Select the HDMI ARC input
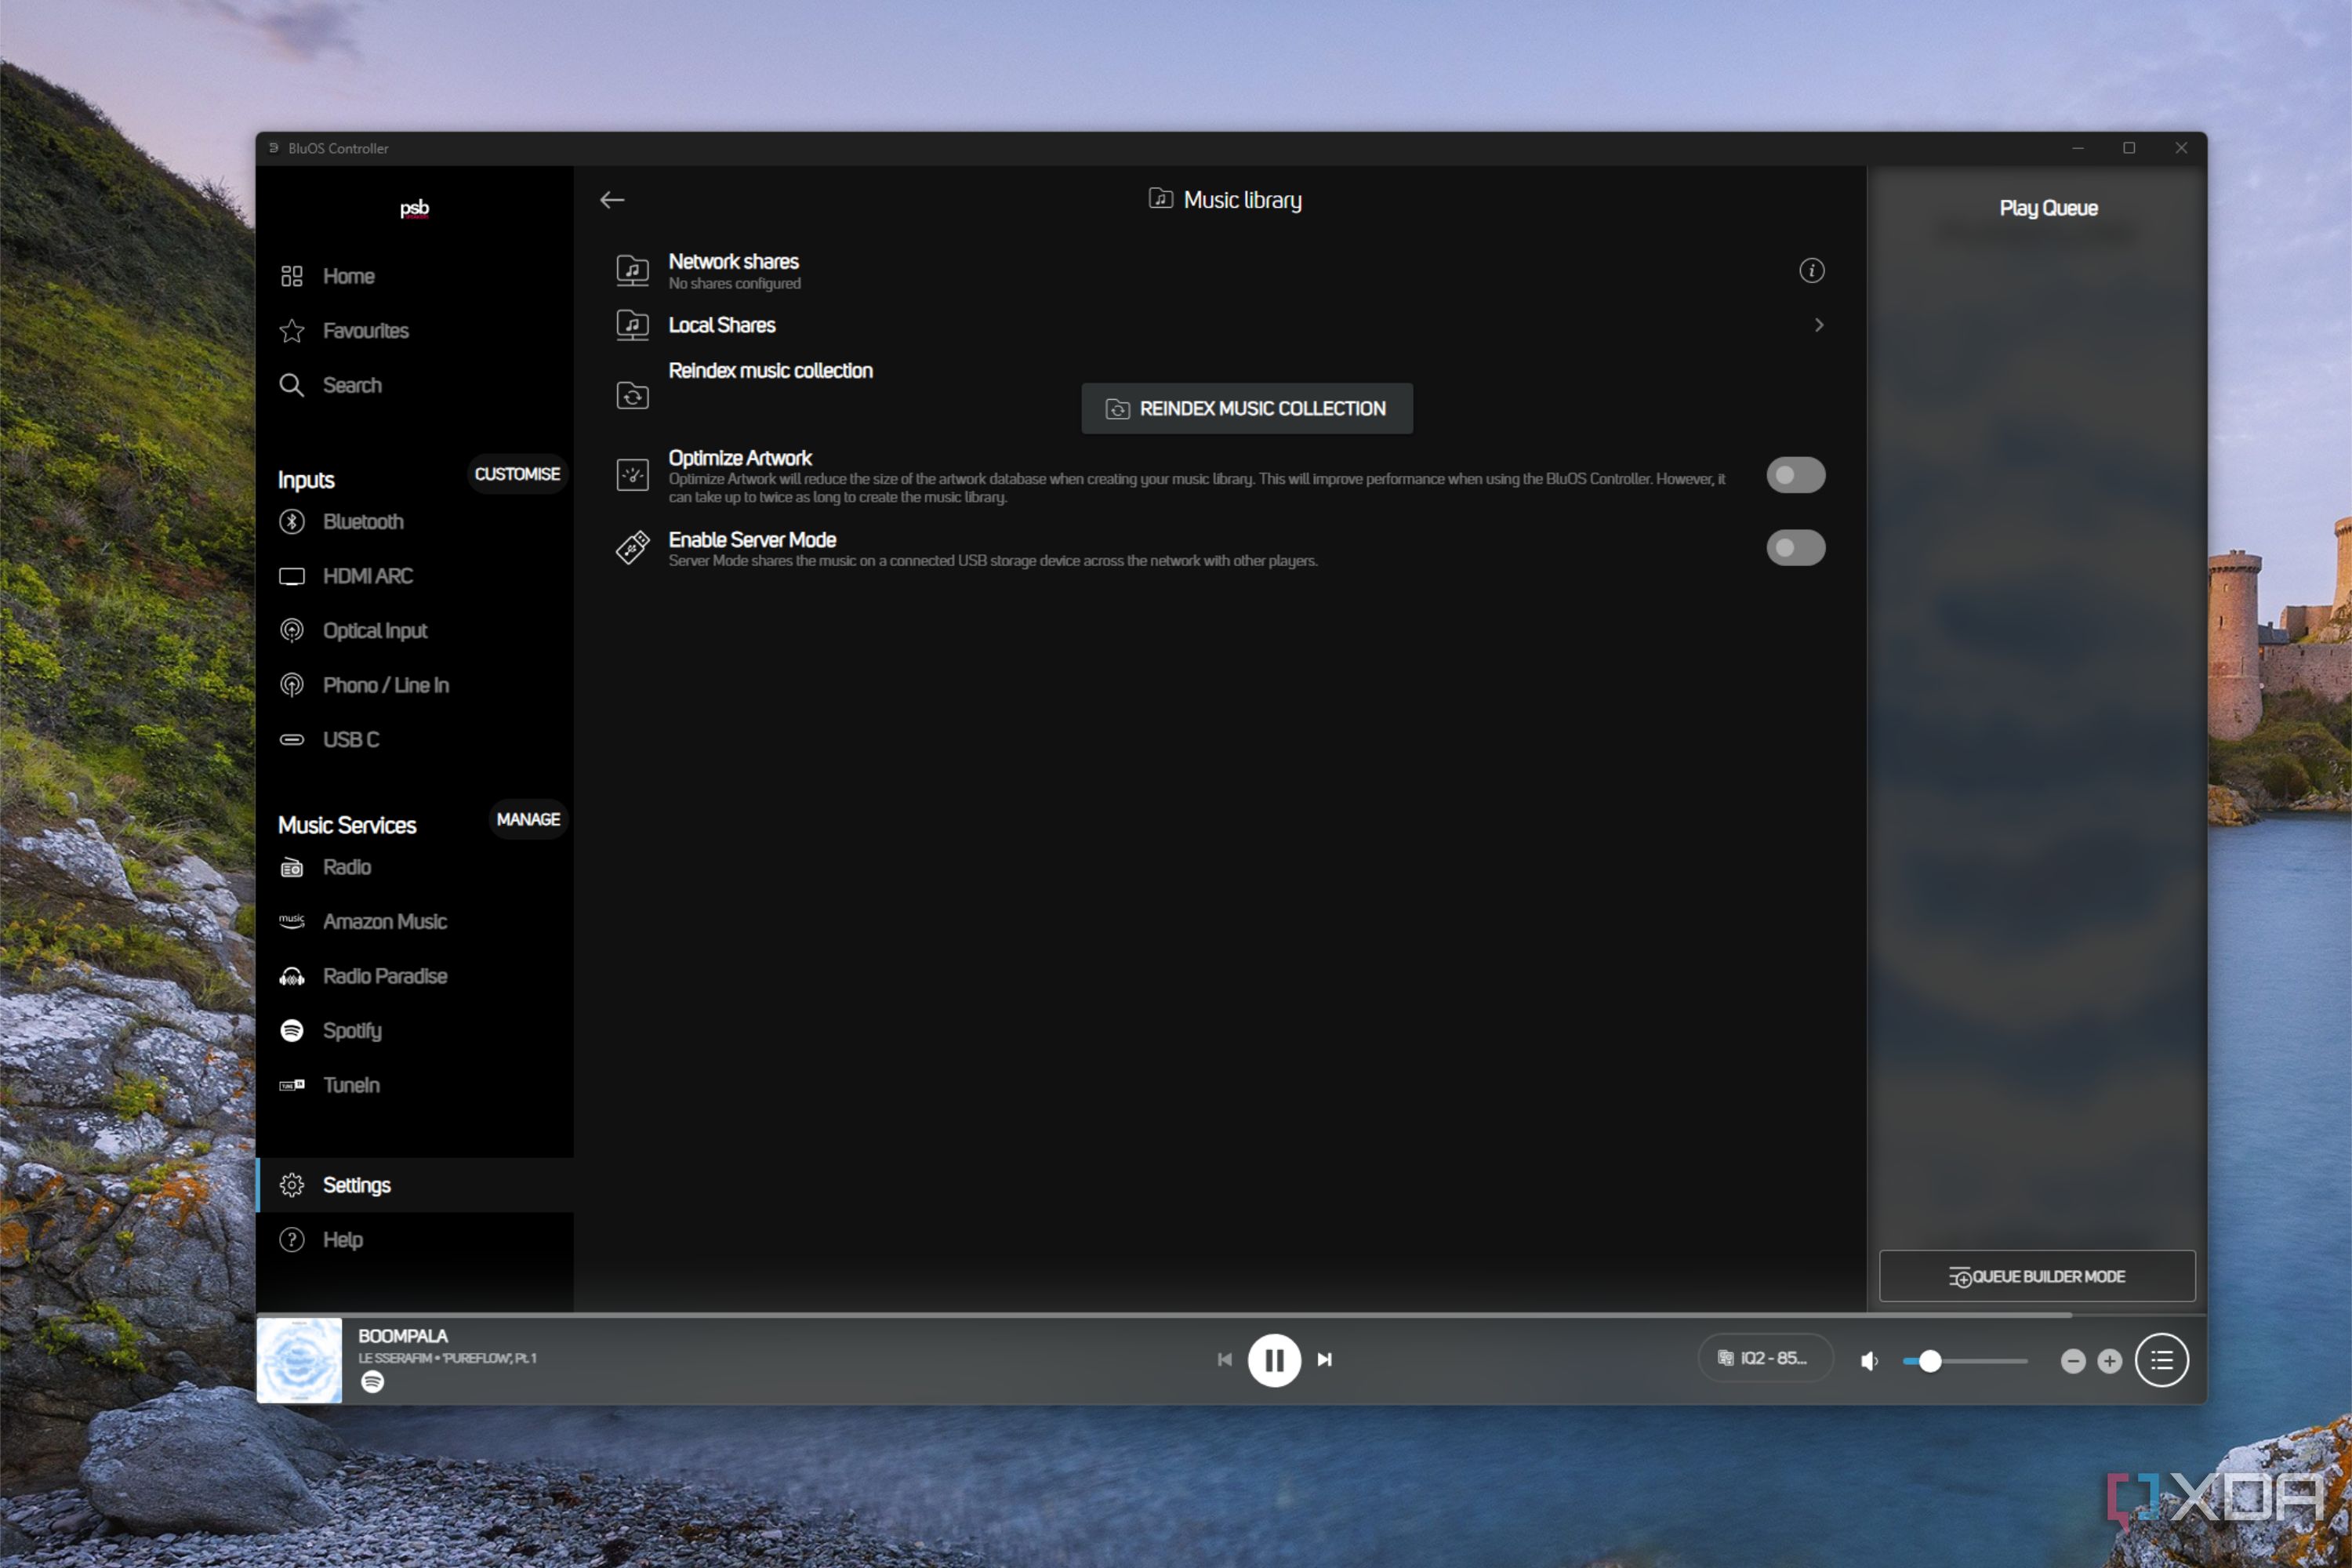Viewport: 2352px width, 1568px height. point(415,576)
